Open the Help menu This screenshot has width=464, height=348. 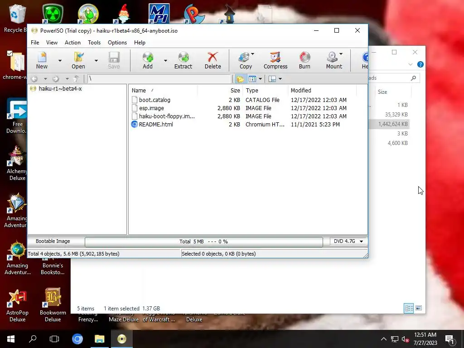coord(140,43)
